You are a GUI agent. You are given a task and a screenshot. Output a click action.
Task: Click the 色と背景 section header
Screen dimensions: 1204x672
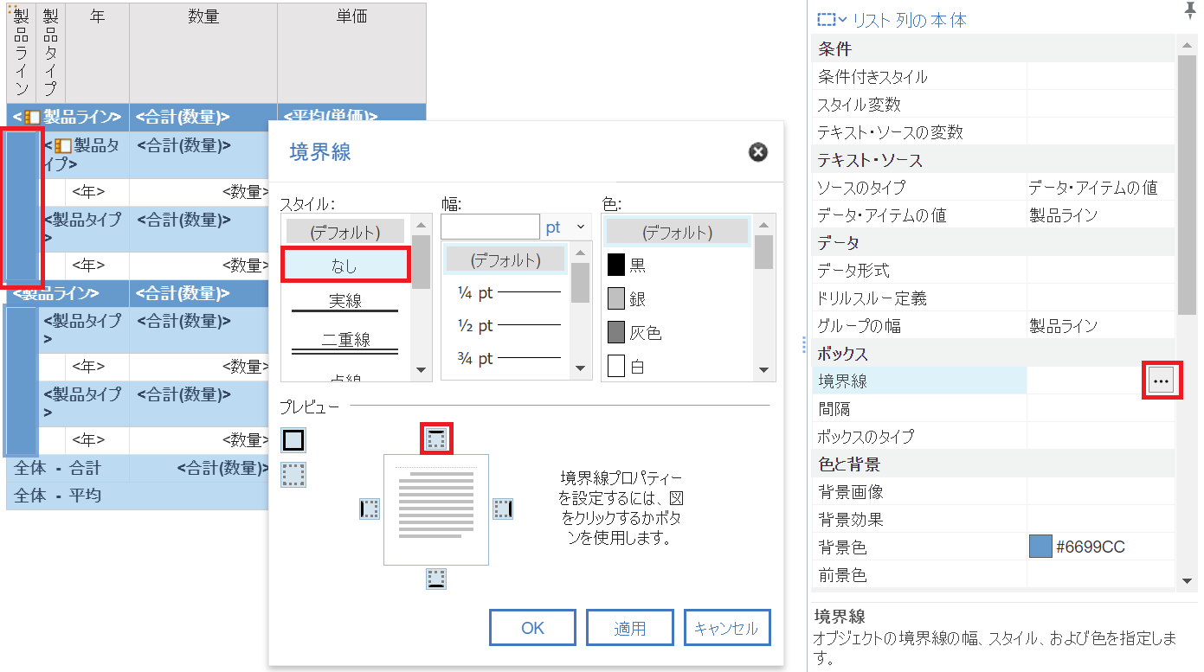click(x=994, y=464)
